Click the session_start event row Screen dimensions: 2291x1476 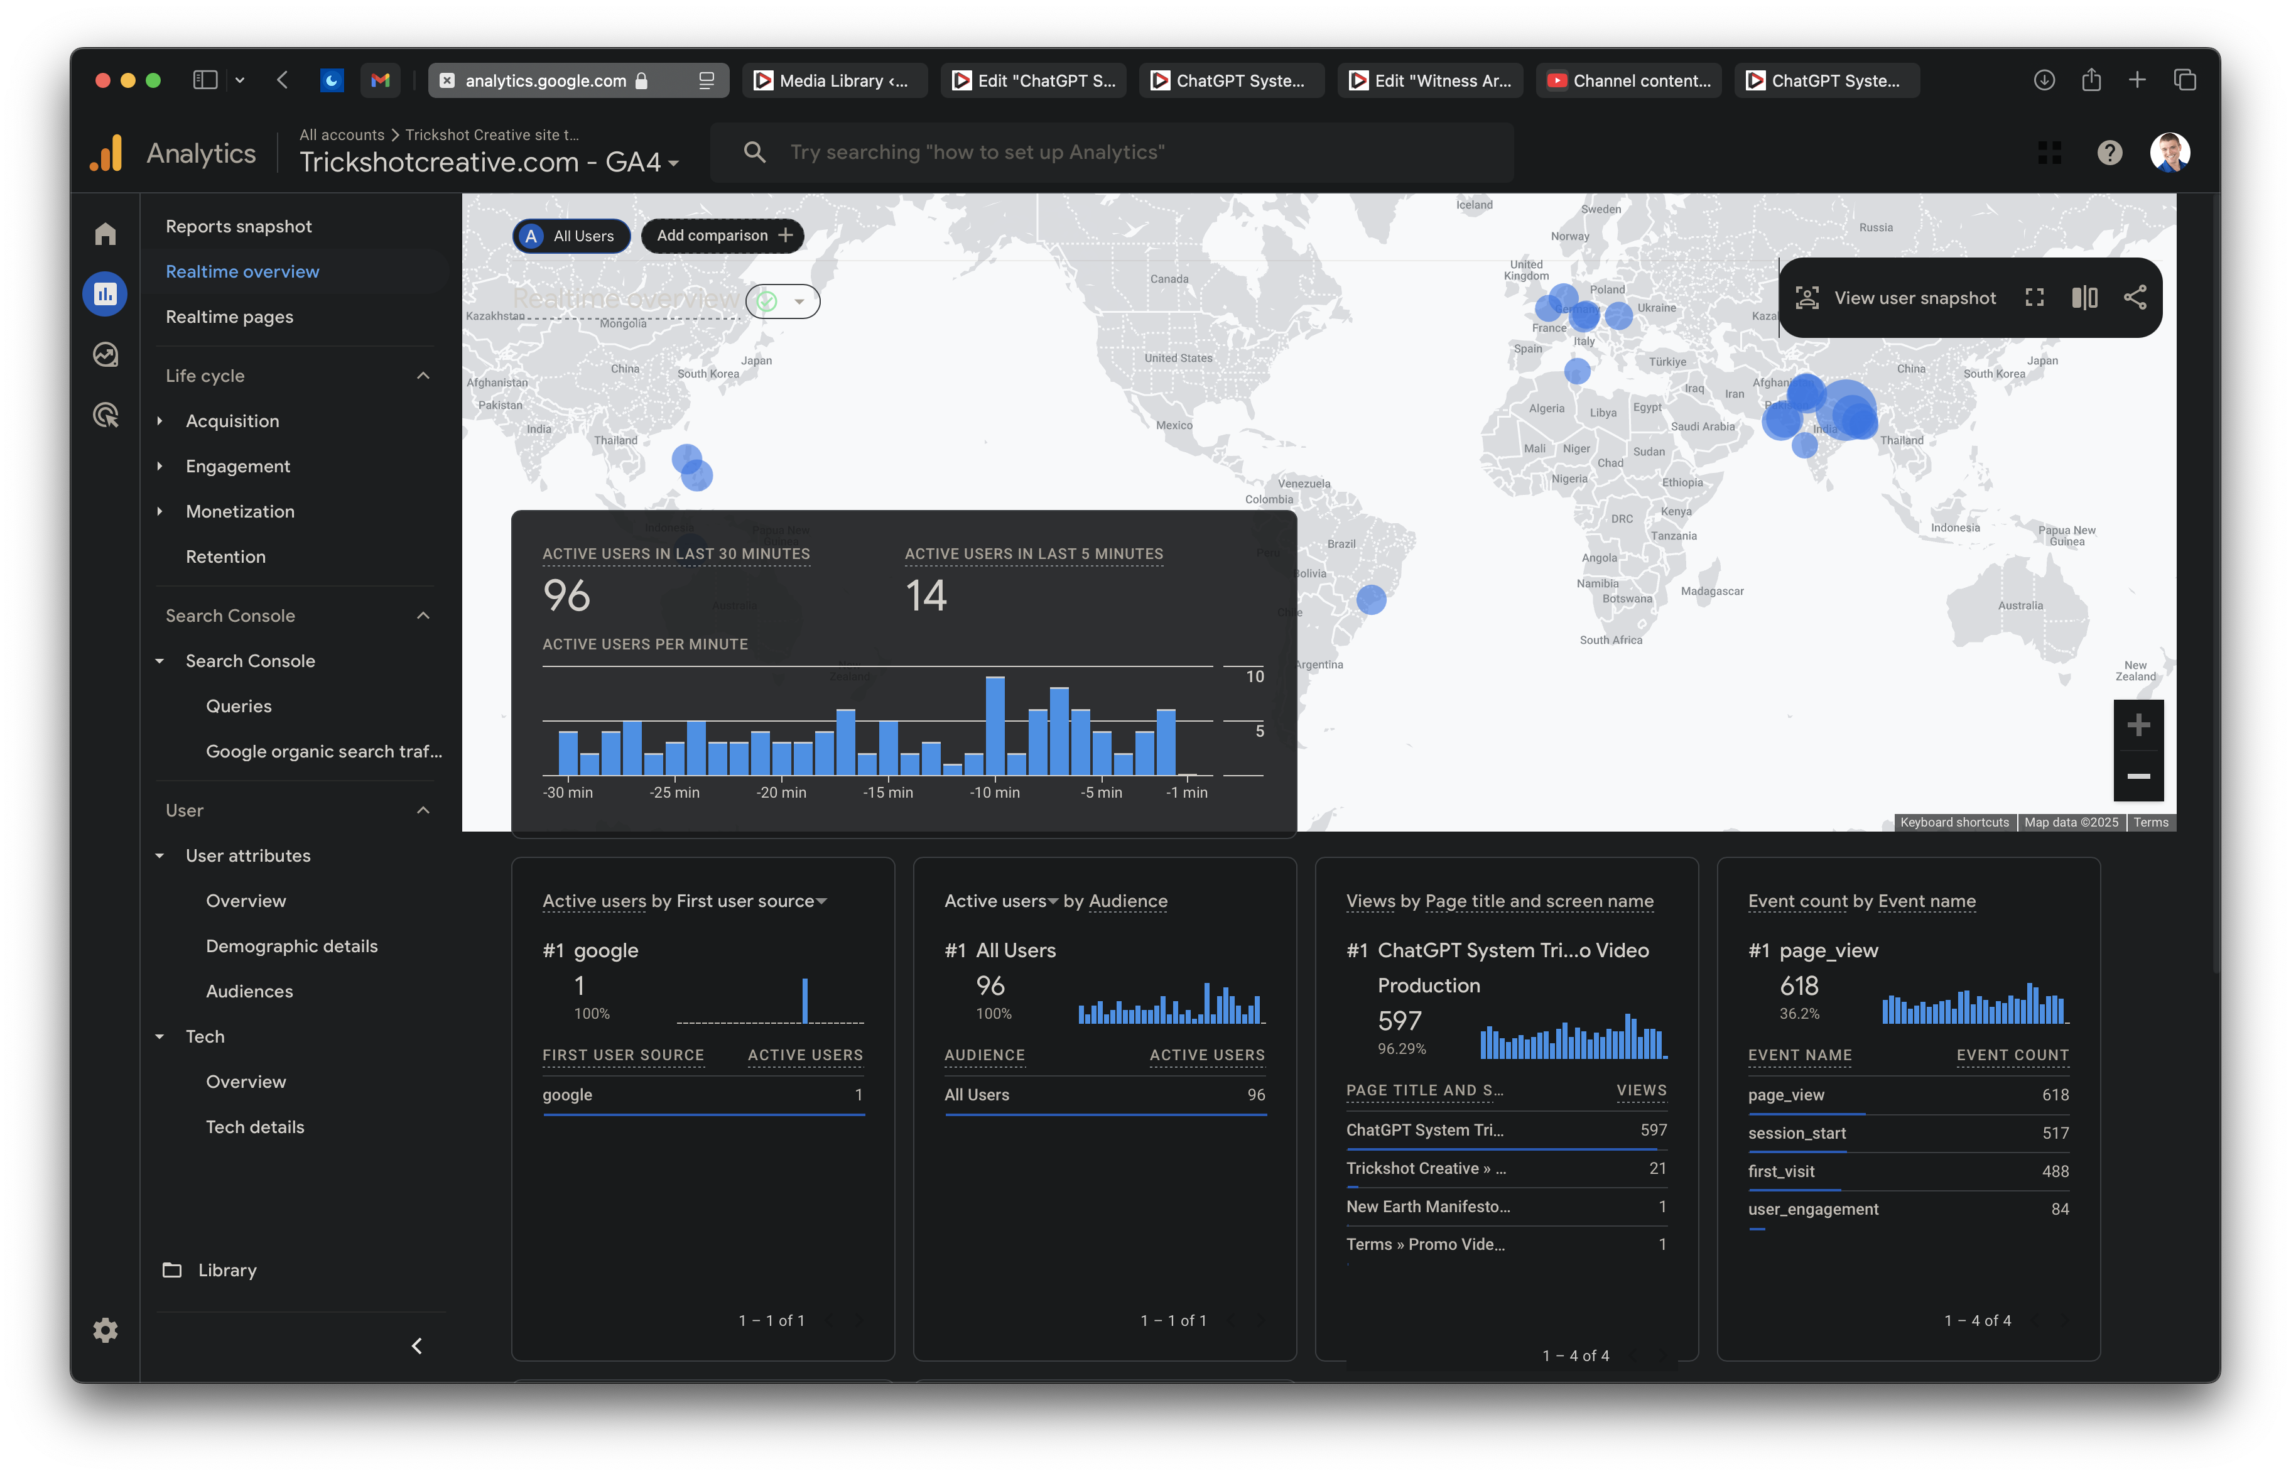(1909, 1133)
